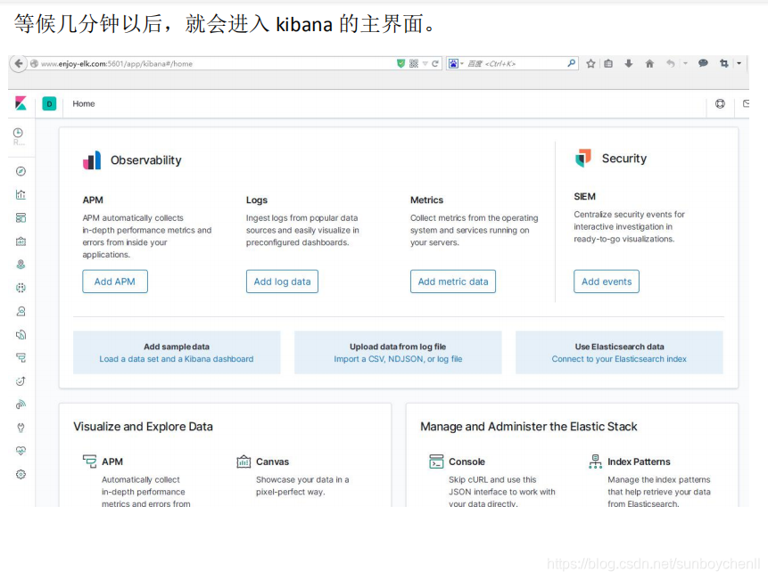Open Logs icon in sidebar
Image resolution: width=768 pixels, height=580 pixels.
click(x=21, y=334)
